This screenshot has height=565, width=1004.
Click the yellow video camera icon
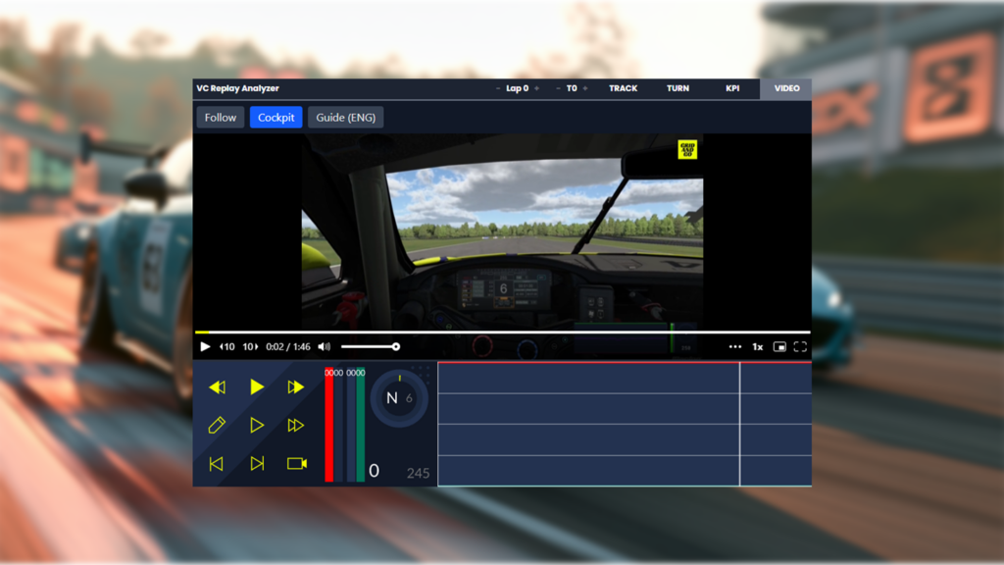point(296,463)
